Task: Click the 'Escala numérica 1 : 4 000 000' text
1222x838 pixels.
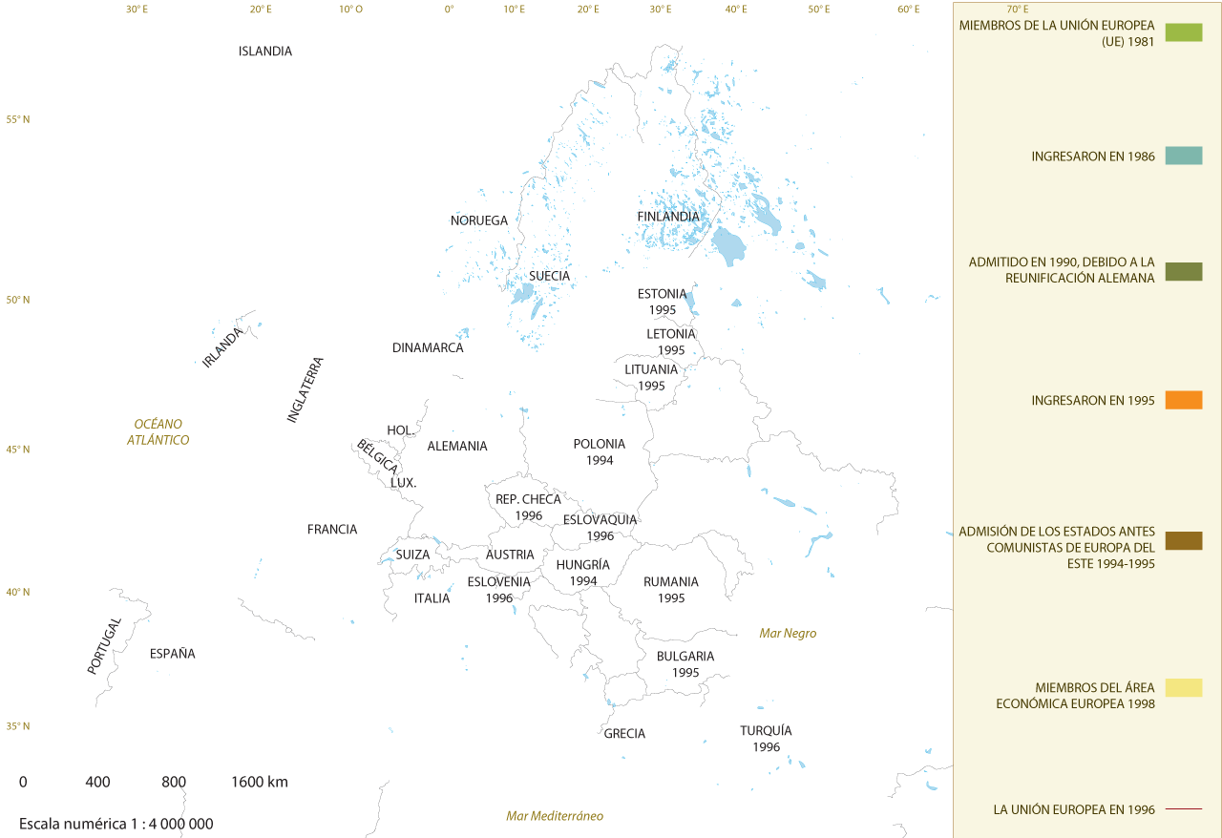Action: [116, 824]
